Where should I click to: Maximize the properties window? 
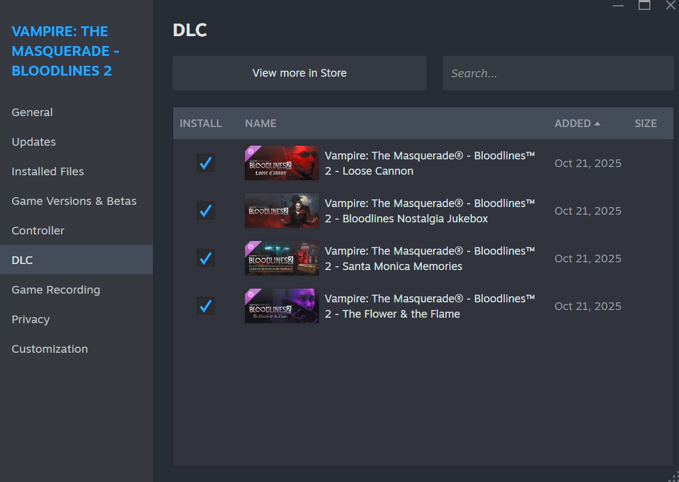point(644,5)
